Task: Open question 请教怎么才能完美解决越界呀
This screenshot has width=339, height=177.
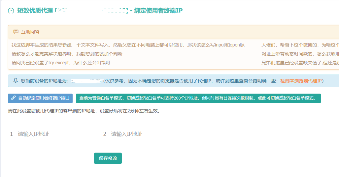Action: click(x=67, y=54)
